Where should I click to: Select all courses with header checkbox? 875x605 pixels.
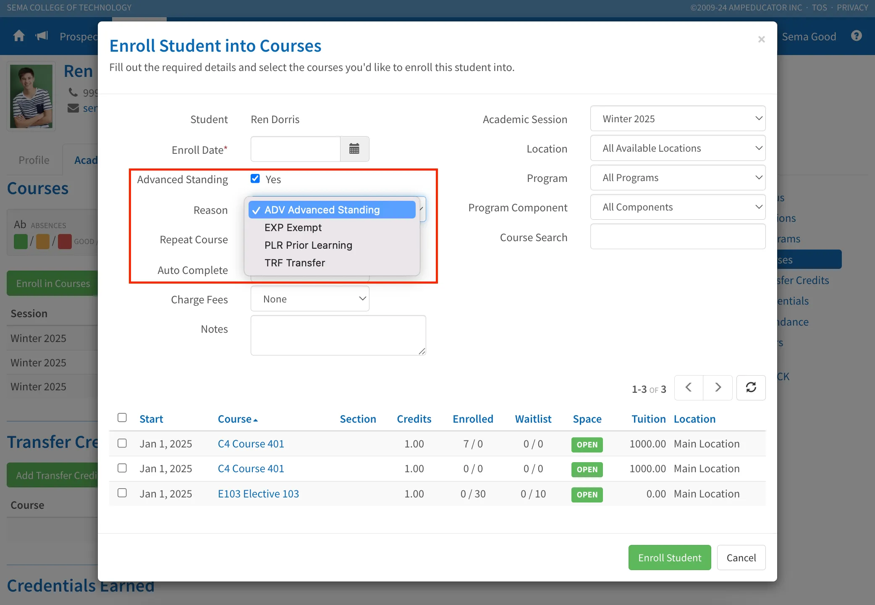point(122,417)
